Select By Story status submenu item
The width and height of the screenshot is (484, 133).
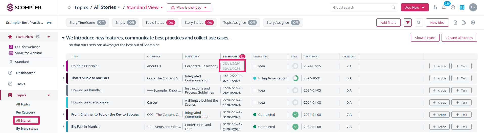click(27, 129)
